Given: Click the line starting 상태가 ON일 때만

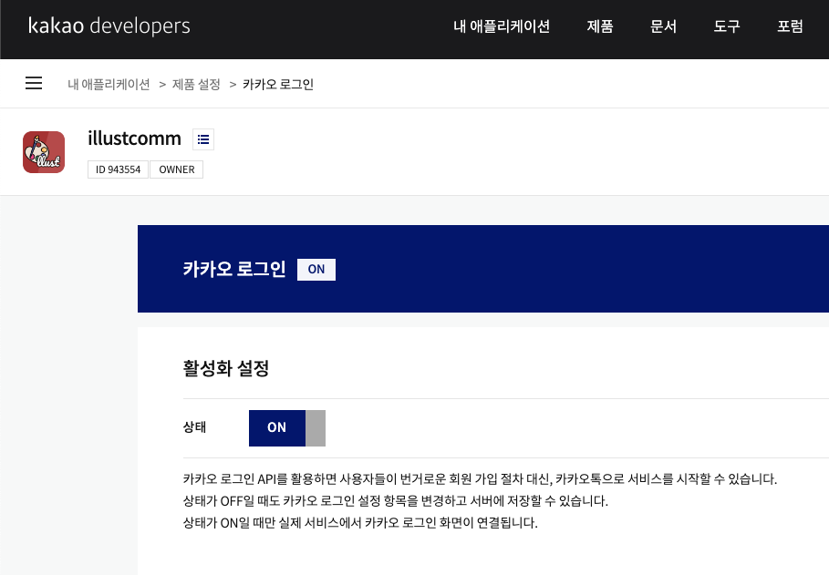Looking at the screenshot, I should click(360, 523).
